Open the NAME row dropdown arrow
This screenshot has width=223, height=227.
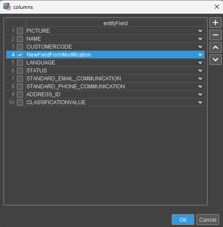[x=200, y=39]
